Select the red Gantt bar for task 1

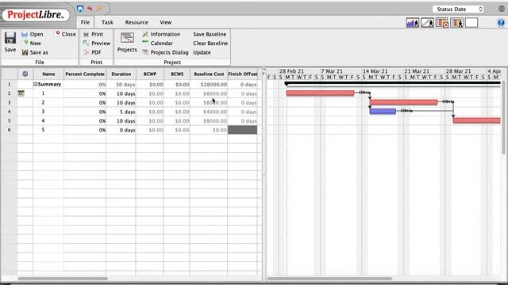coord(320,93)
